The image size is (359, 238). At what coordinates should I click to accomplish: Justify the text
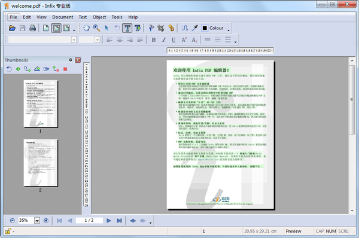(140, 40)
